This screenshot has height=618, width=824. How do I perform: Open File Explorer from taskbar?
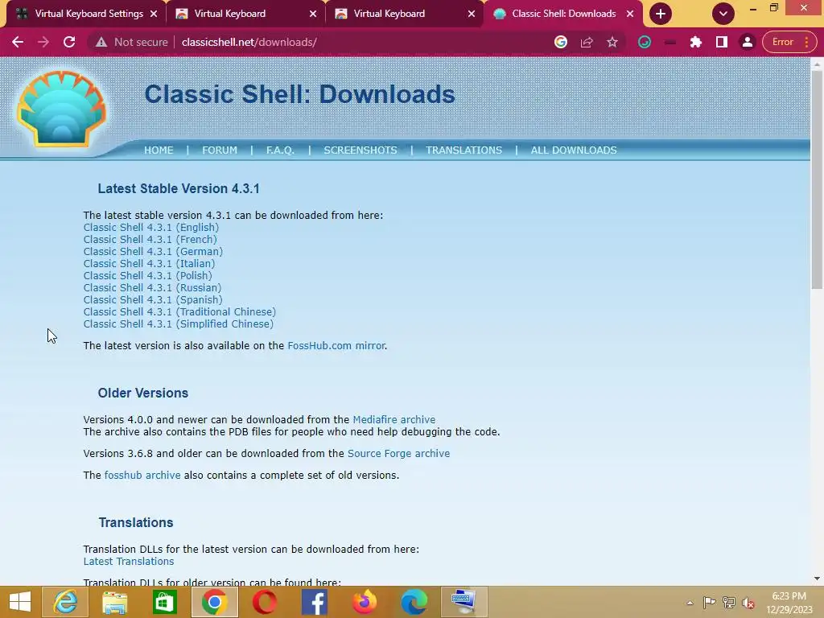pyautogui.click(x=114, y=602)
